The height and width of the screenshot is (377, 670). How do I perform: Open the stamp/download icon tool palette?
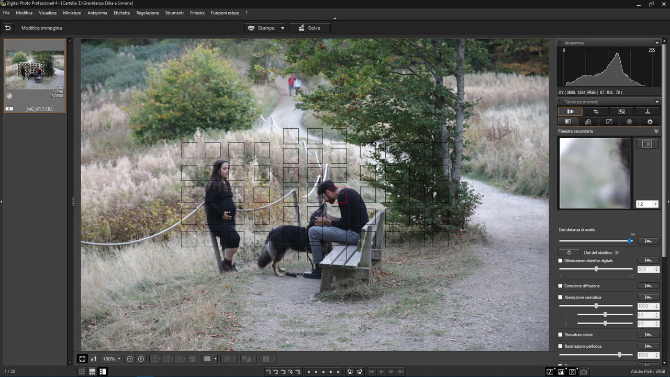647,112
